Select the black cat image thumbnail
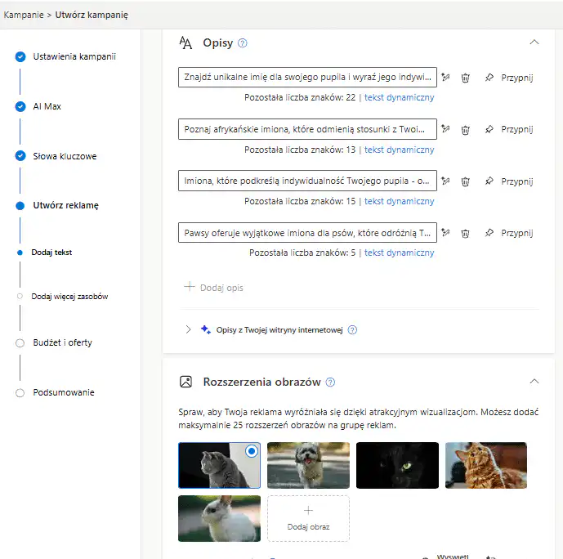Viewport: 563px width, 559px height. click(x=397, y=465)
